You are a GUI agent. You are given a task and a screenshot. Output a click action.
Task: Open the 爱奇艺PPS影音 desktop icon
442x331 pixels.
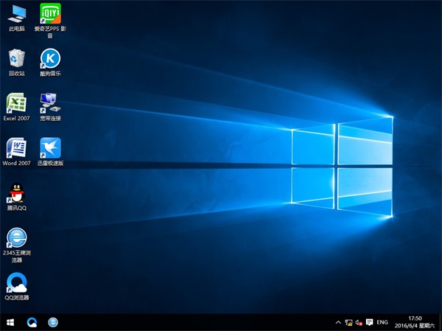(x=50, y=13)
